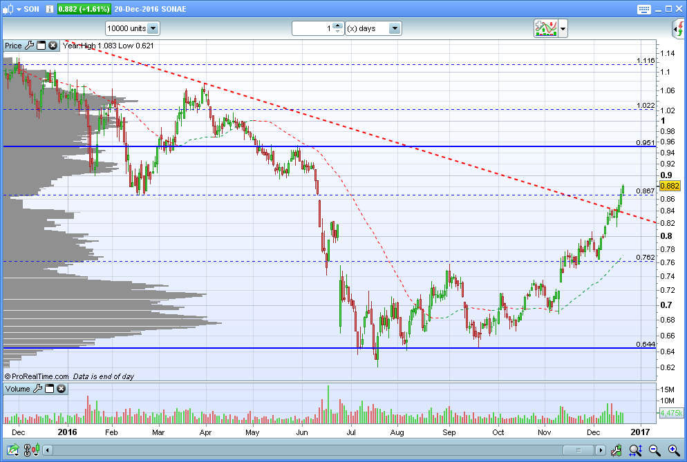
Task: Click the Year High 1.083 Low 0.621 text
Action: pos(109,46)
